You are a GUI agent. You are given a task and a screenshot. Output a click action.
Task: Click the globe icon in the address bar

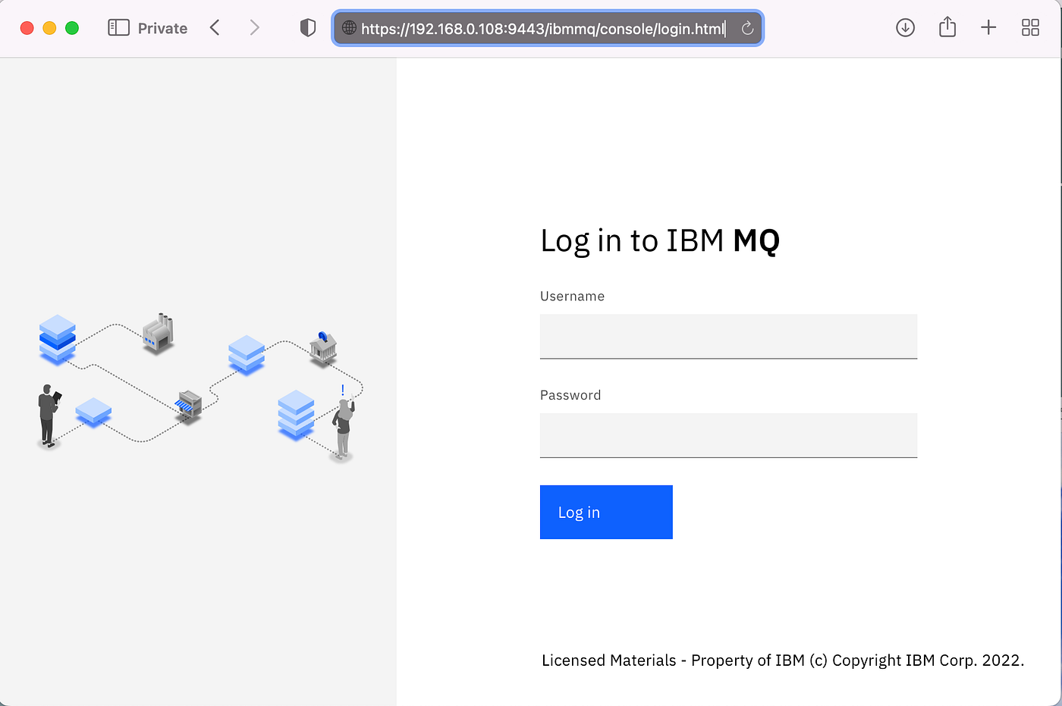(x=349, y=28)
